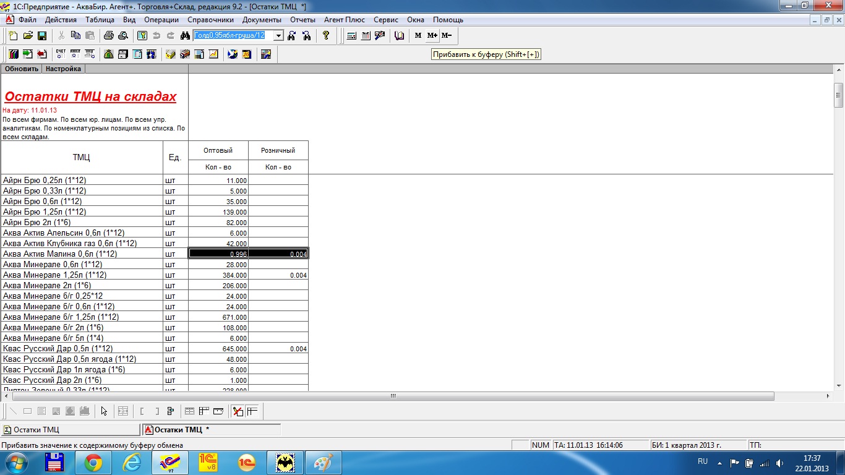This screenshot has height=475, width=845.
Task: Open the НАКЛ waybill document icon
Action: click(x=75, y=54)
